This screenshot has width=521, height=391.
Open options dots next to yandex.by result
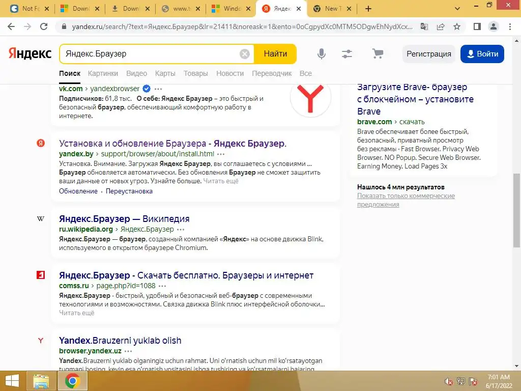(221, 154)
